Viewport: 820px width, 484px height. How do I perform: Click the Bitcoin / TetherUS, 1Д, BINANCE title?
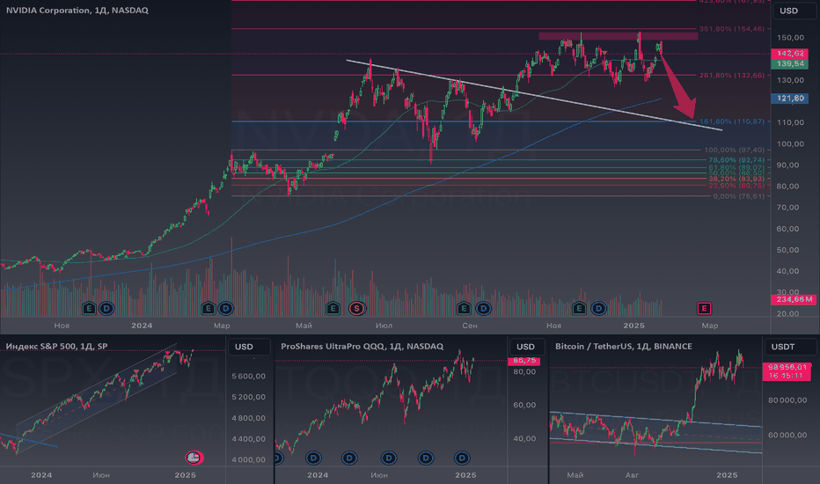tap(624, 346)
